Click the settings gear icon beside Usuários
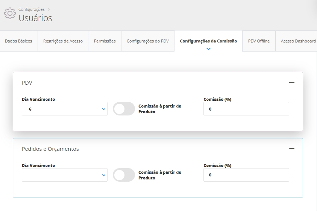This screenshot has height=211, width=317. pos(10,13)
